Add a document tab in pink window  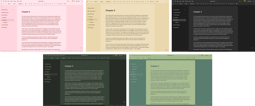pos(13,10)
